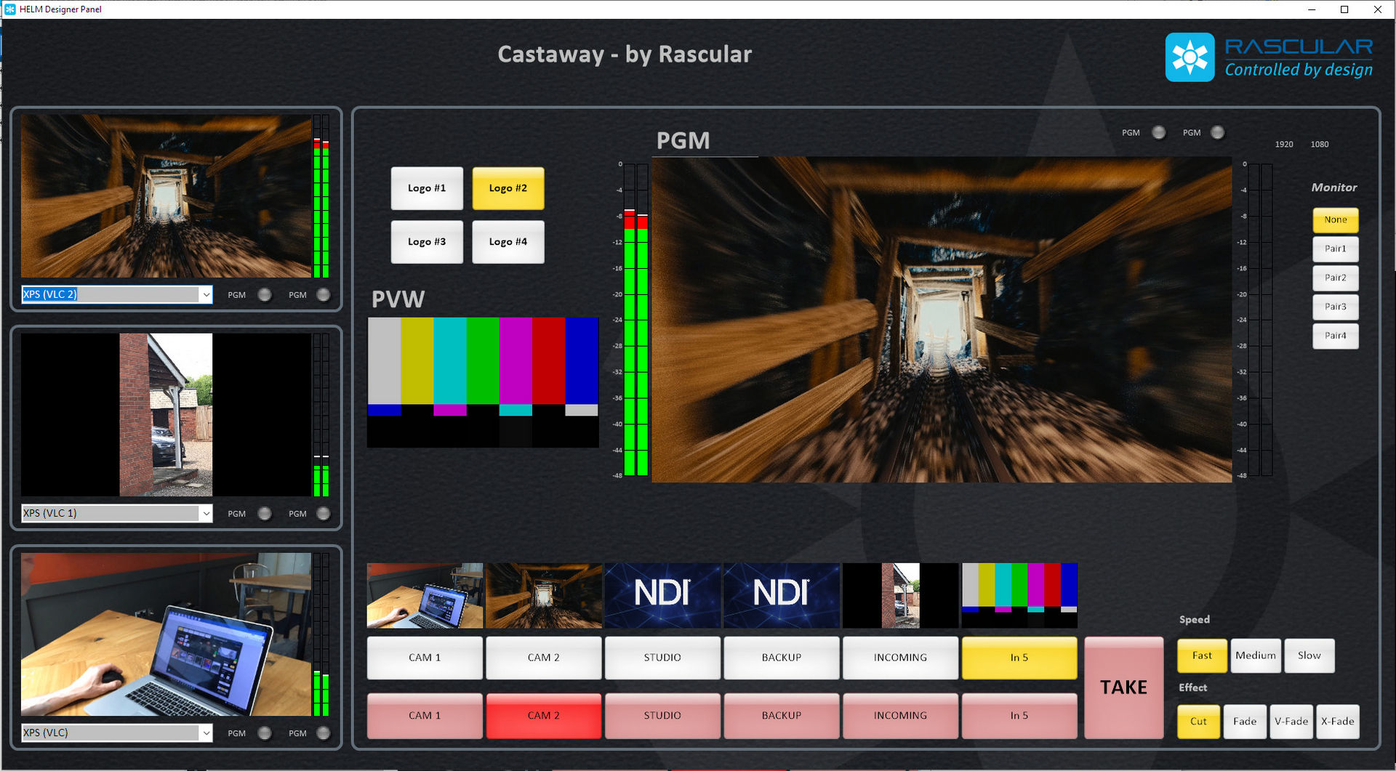Click the NDI Studio thumbnail
Viewport: 1396px width, 771px height.
click(x=662, y=595)
